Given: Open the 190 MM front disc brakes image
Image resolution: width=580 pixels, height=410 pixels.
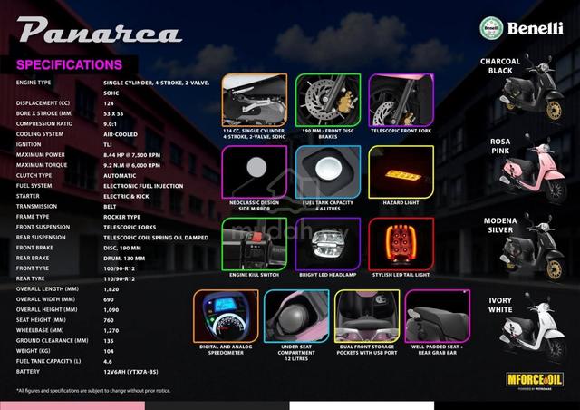Looking at the screenshot, I should [328, 100].
